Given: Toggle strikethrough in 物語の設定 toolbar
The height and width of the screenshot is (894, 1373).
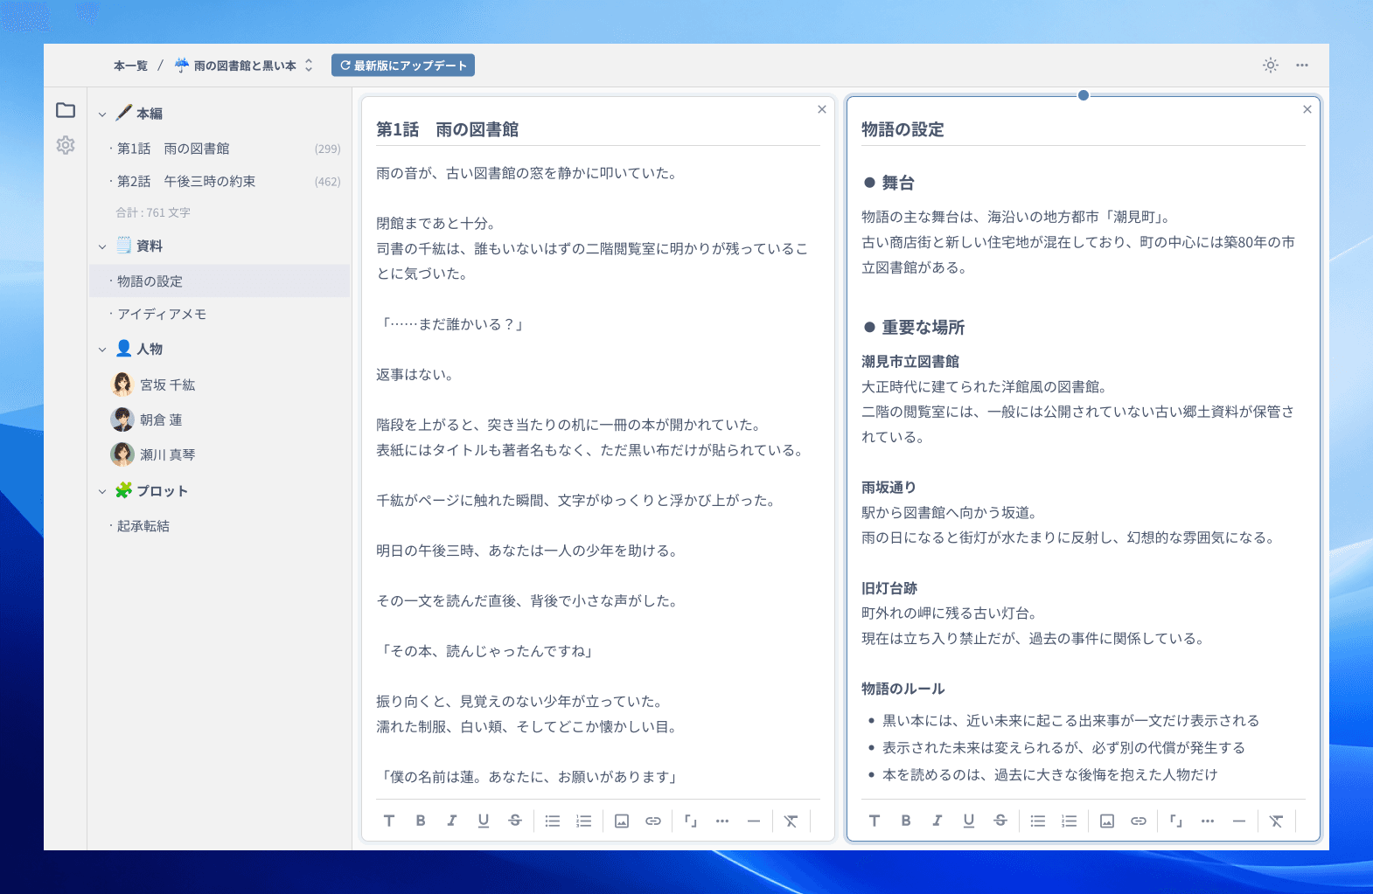Looking at the screenshot, I should [x=1000, y=821].
